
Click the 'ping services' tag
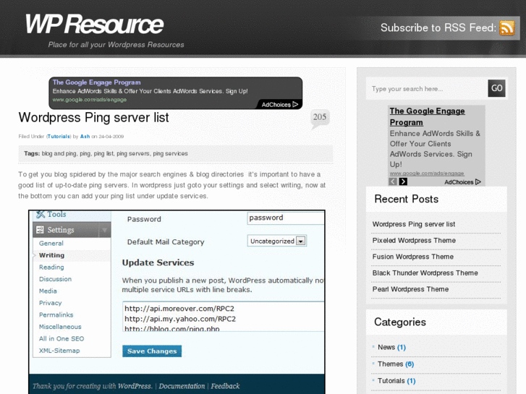171,153
